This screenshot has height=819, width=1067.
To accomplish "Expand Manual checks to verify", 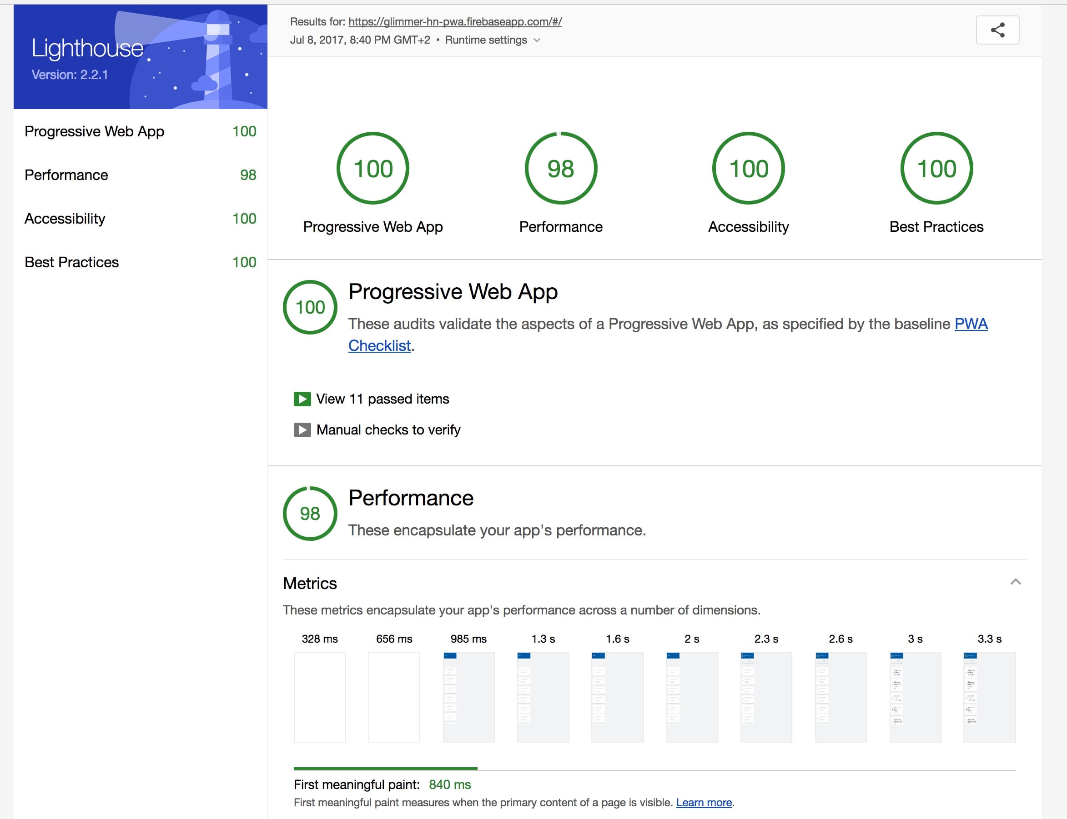I will click(388, 429).
